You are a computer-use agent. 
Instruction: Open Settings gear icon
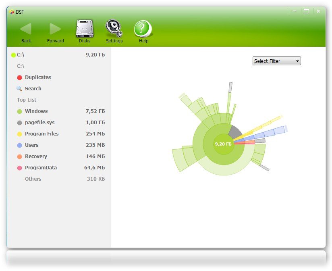click(114, 29)
